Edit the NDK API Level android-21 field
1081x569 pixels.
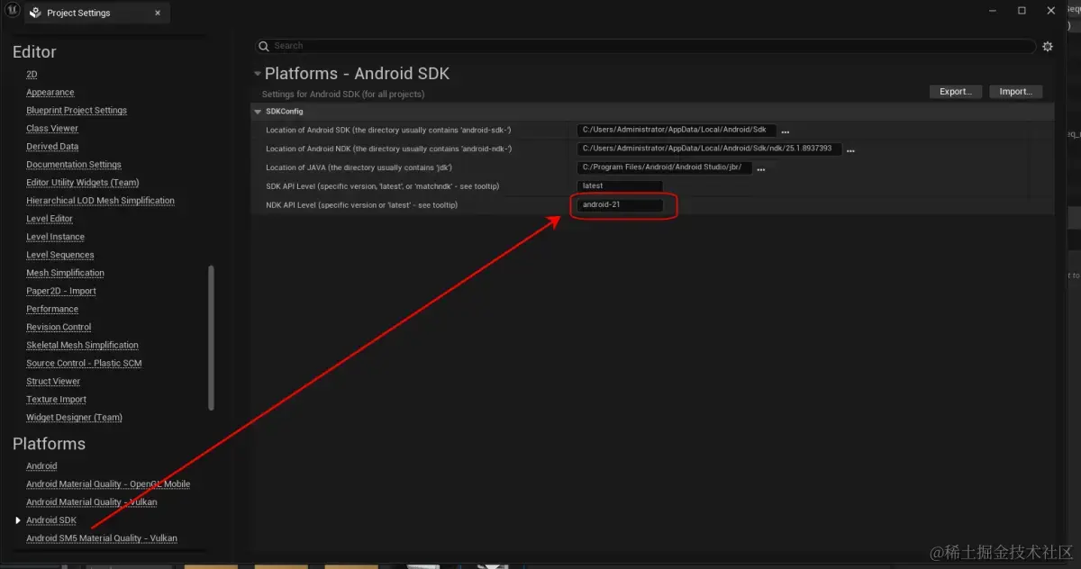tap(620, 205)
